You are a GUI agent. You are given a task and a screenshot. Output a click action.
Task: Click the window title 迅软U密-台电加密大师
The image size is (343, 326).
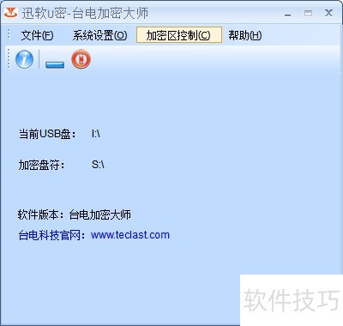(x=85, y=13)
